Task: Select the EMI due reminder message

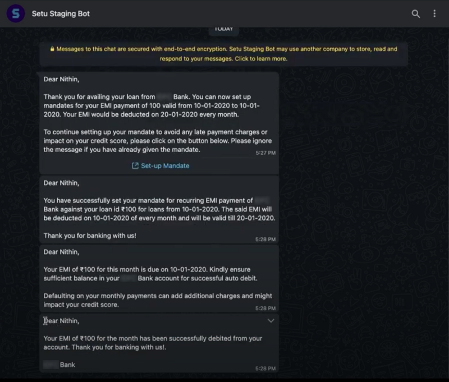Action: 158,274
